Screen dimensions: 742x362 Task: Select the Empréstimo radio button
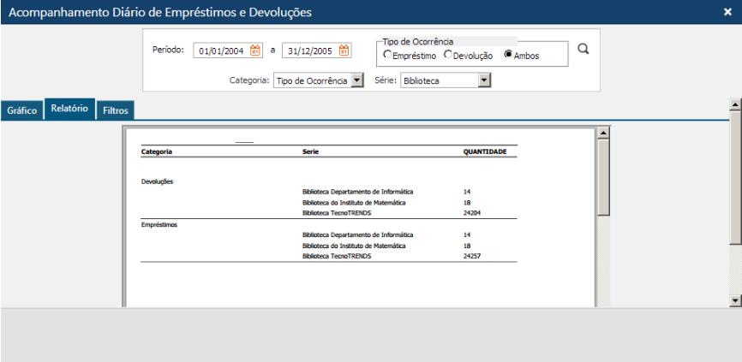tap(387, 55)
